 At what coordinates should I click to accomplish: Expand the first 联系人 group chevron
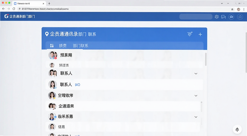point(196,74)
